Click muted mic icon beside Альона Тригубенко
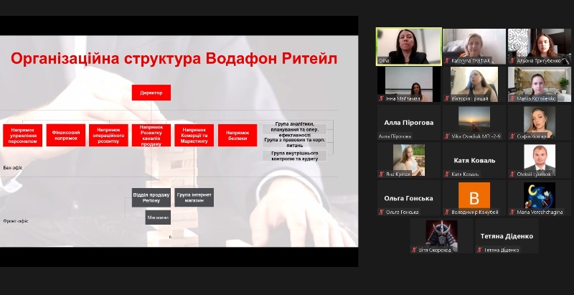574x295 pixels. point(512,61)
